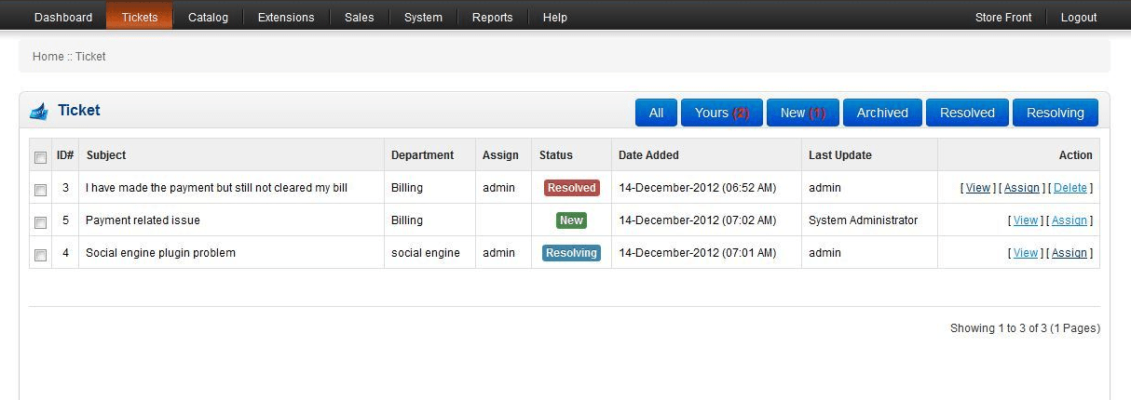Screen dimensions: 1131x400
Task: Filter tickets by Resolving button
Action: pyautogui.click(x=1056, y=113)
